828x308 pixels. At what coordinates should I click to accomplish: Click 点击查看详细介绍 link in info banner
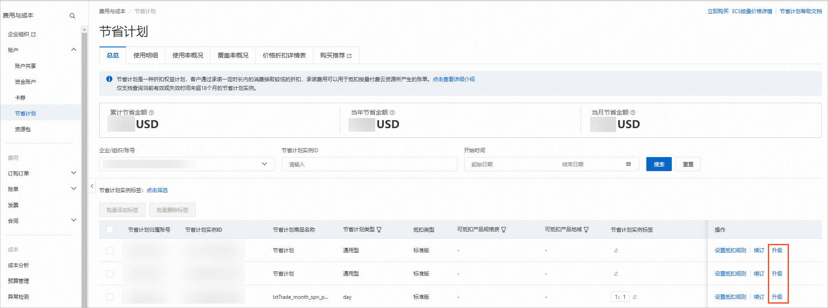(x=454, y=79)
